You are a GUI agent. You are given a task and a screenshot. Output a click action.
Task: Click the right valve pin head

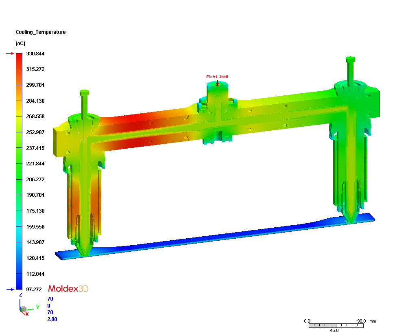point(350,59)
